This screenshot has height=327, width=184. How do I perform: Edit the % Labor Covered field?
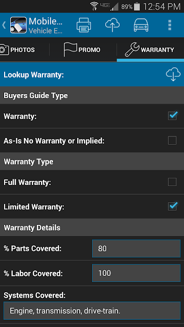pos(136,273)
